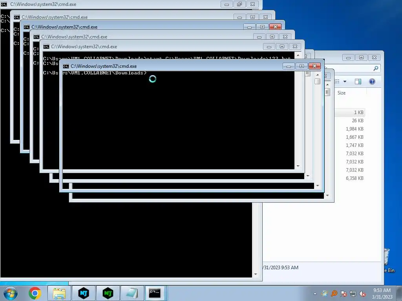The image size is (402, 301).
Task: Open system menu icon of rearmost cmd window
Action: click(x=4, y=4)
